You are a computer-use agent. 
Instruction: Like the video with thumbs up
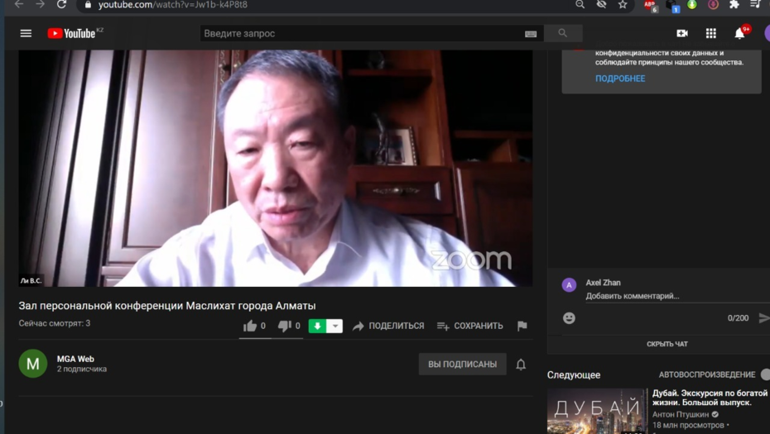250,326
